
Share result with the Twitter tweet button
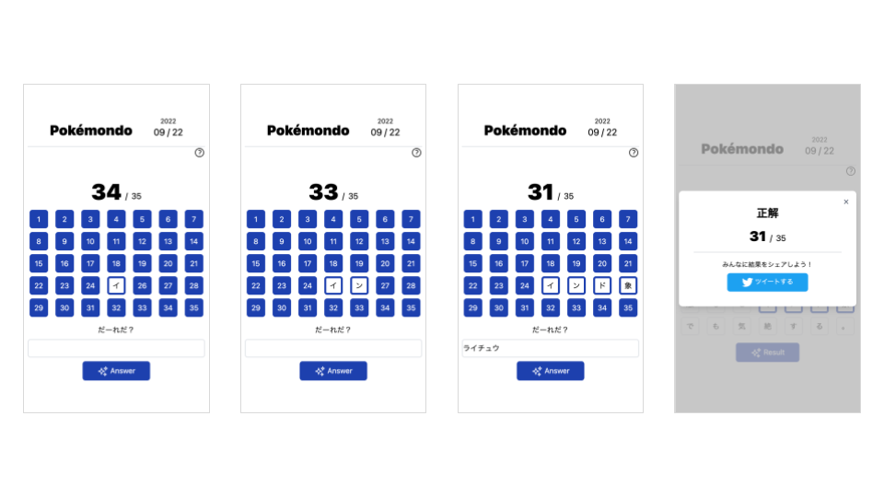(x=767, y=283)
